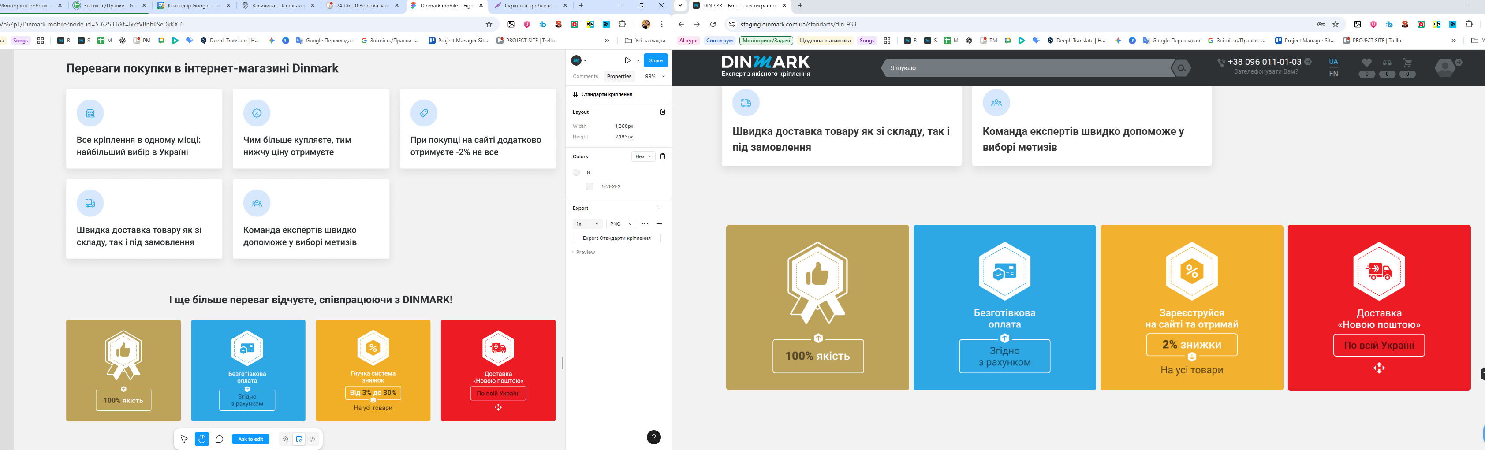Open the PNG export format dropdown

click(621, 224)
